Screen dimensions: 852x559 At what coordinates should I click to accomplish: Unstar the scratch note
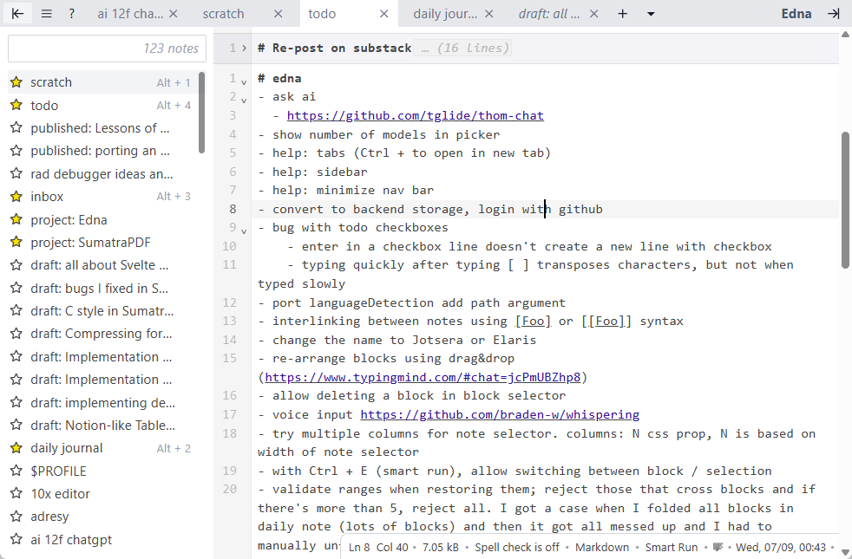click(16, 82)
